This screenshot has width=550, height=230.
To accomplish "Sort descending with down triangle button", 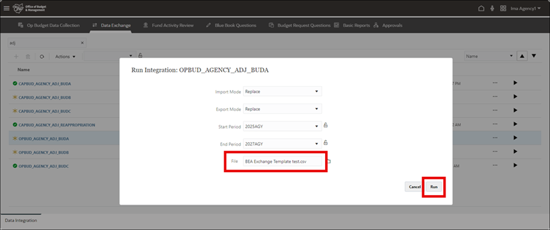I will (534, 56).
